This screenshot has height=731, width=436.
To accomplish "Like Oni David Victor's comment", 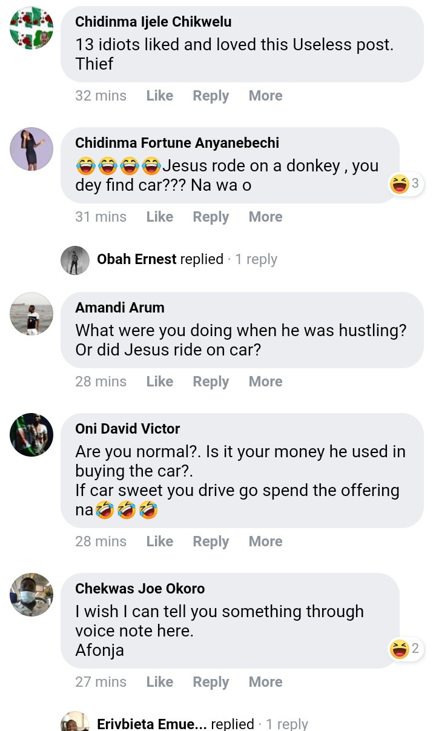I will [159, 541].
